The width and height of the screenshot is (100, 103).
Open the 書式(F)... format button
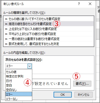82,83
